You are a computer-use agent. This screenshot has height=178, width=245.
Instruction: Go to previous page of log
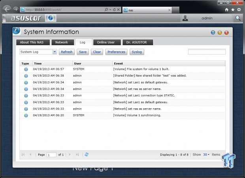pyautogui.click(x=30, y=155)
